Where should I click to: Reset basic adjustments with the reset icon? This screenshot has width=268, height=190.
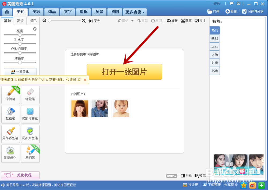[x=35, y=29]
